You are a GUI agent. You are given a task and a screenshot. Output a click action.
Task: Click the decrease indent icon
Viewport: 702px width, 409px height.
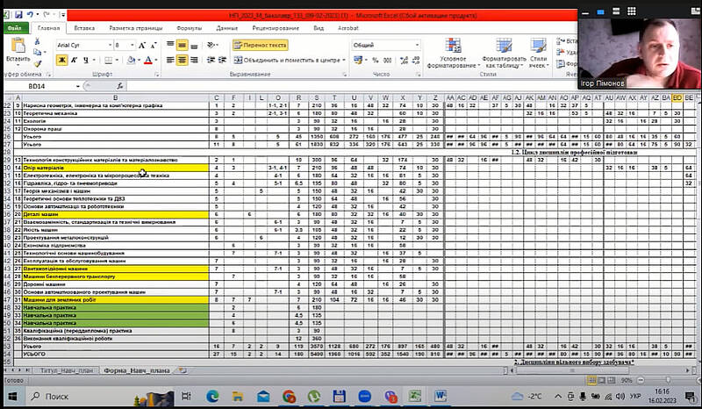[211, 60]
